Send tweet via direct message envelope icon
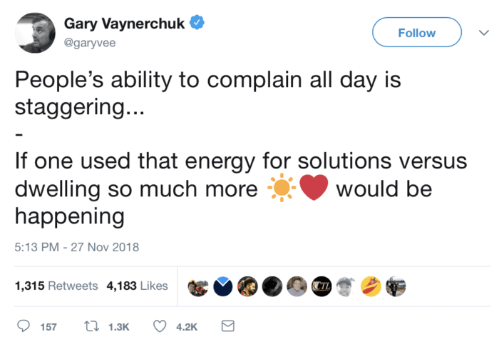499x347 pixels. tap(228, 326)
